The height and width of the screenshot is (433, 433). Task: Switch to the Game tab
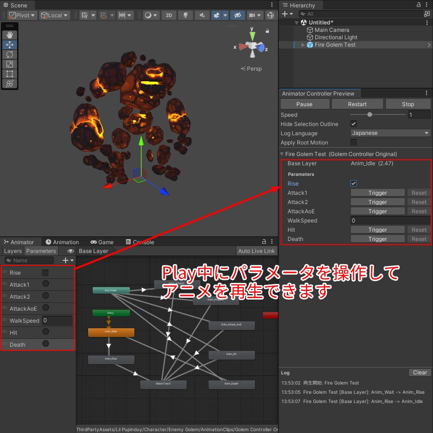[x=102, y=242]
